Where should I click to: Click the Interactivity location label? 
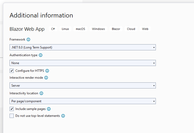tap(24, 93)
